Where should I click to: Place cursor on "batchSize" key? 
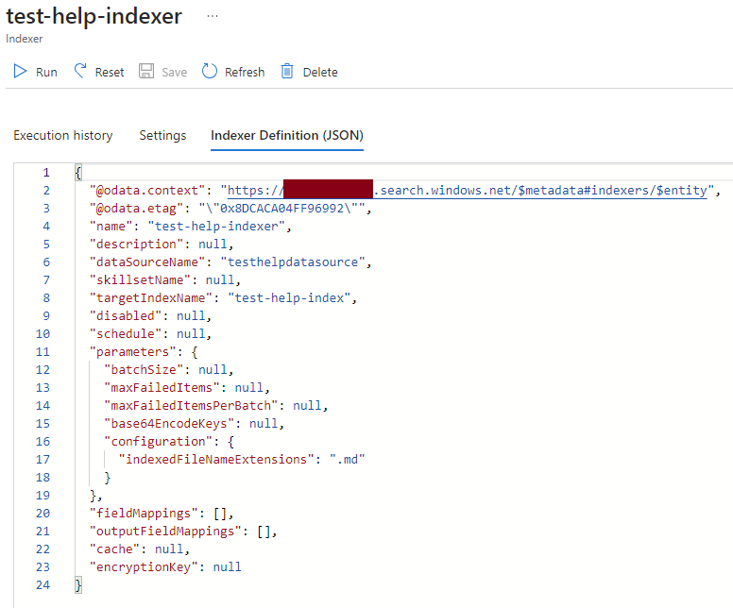(144, 370)
